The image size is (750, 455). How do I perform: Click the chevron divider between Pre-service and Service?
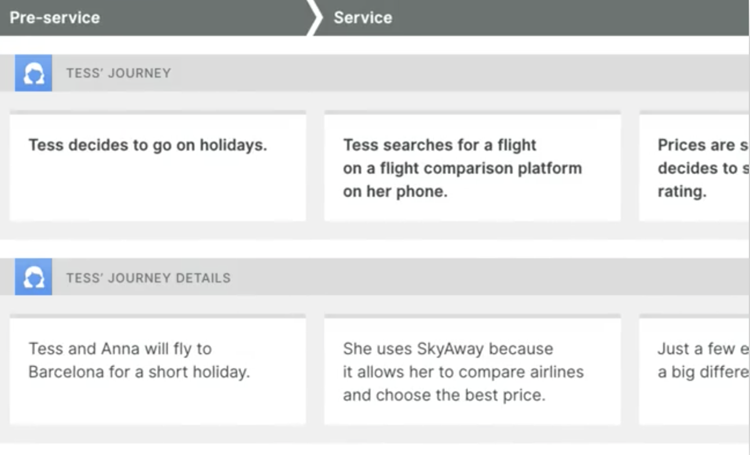(x=314, y=17)
